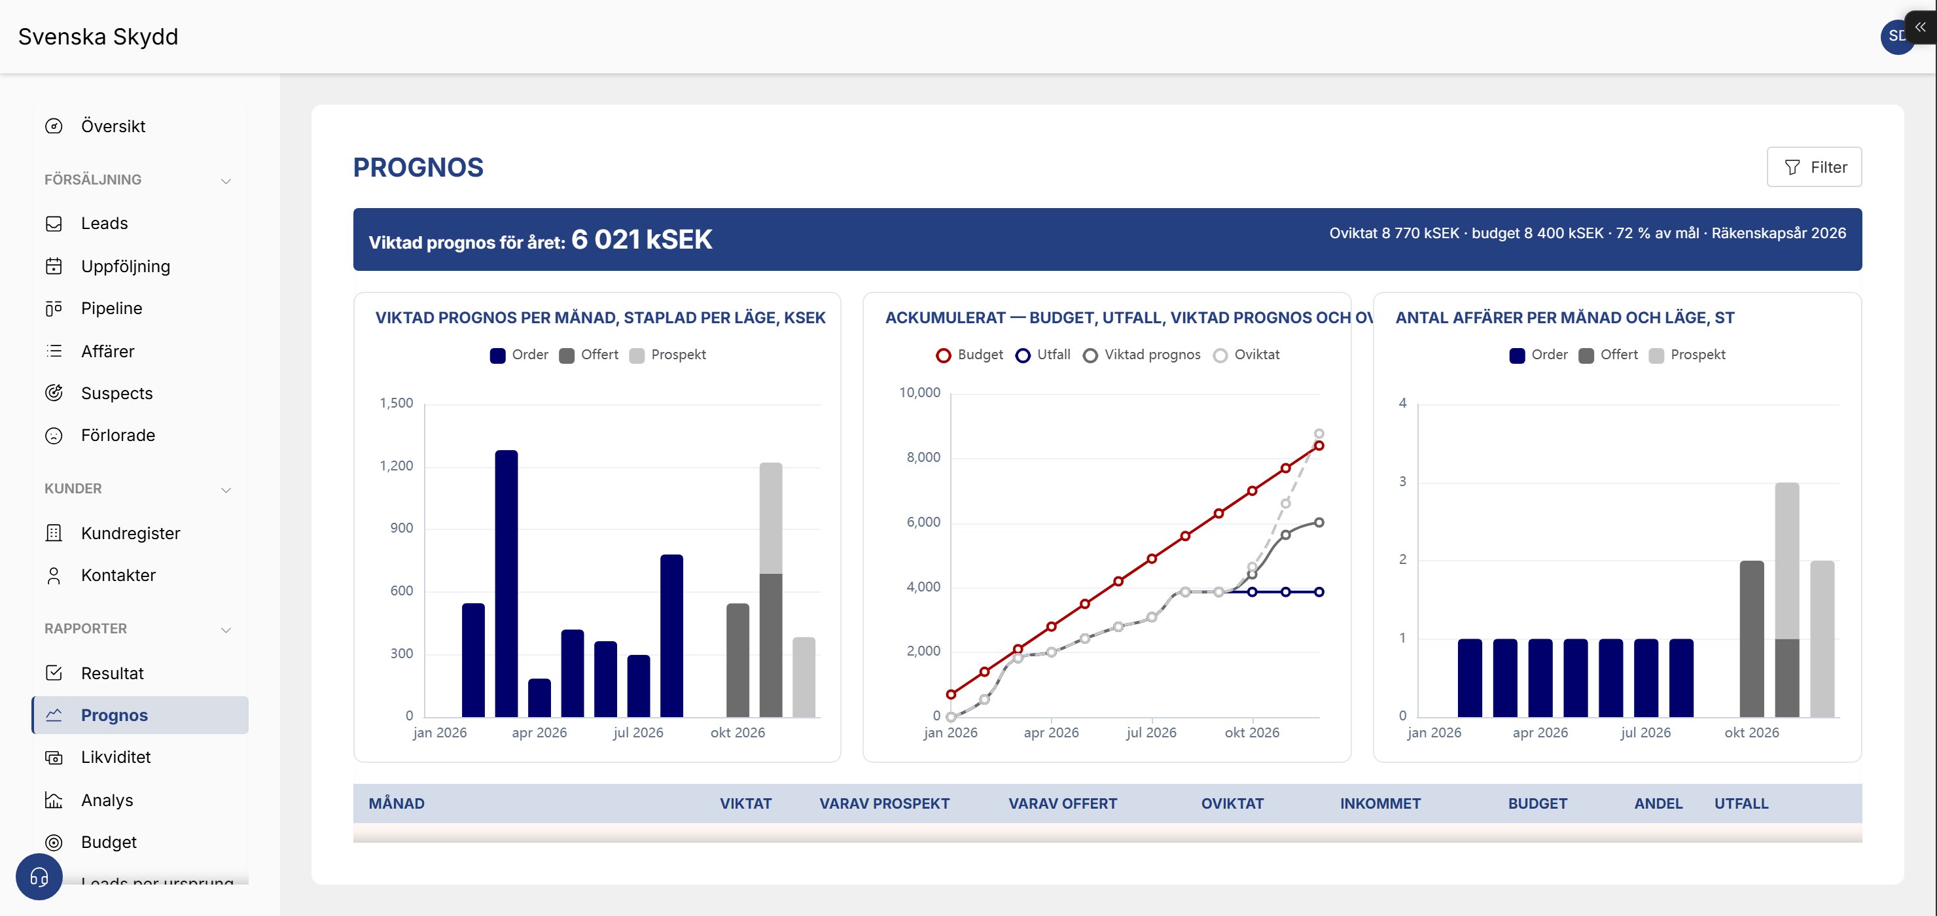Click the Resultat checkmark icon
Viewport: 1937px width, 916px height.
pos(54,673)
